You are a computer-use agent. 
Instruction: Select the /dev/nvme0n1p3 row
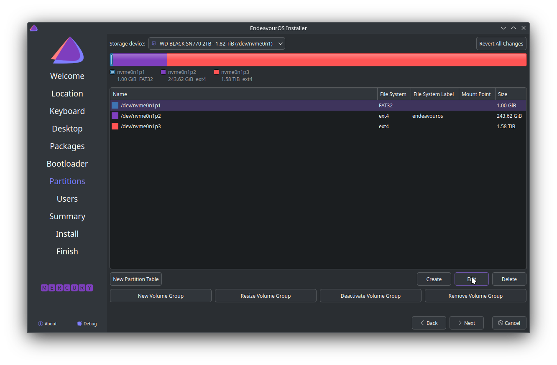[318, 126]
